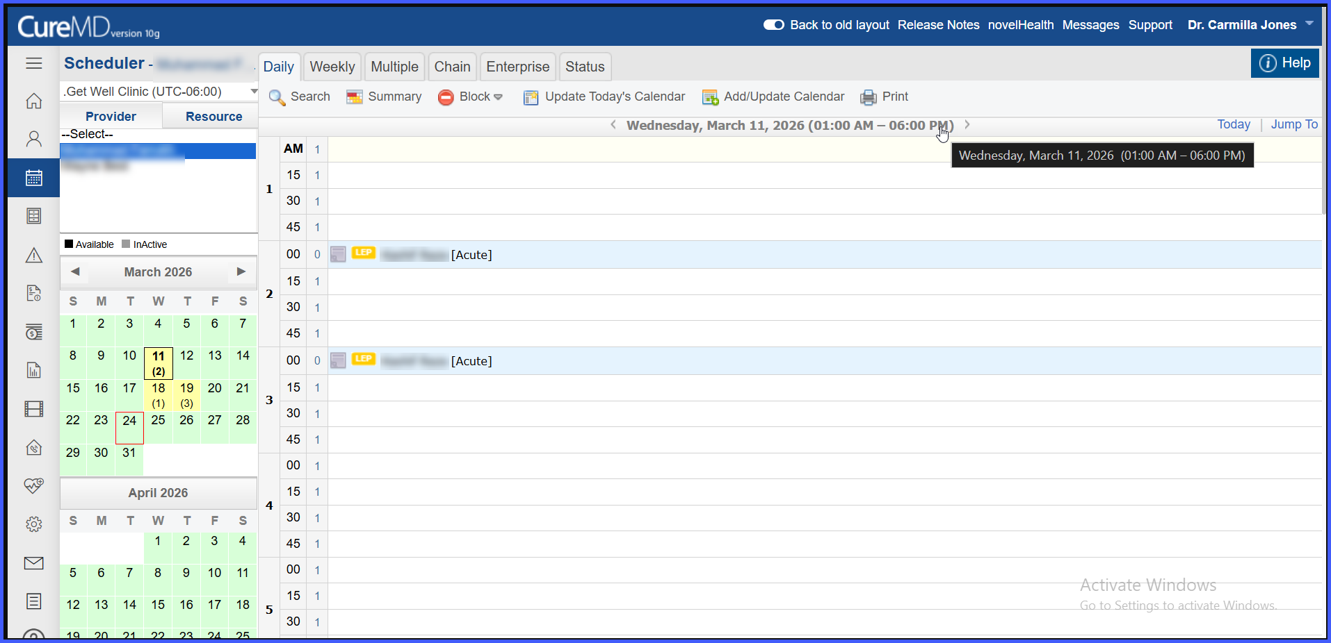Open the billing dollar sidebar icon

coord(33,332)
